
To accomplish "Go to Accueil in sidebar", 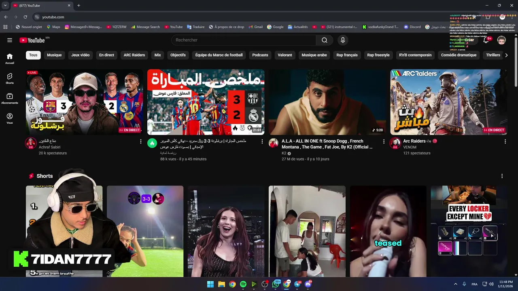I will (x=10, y=59).
